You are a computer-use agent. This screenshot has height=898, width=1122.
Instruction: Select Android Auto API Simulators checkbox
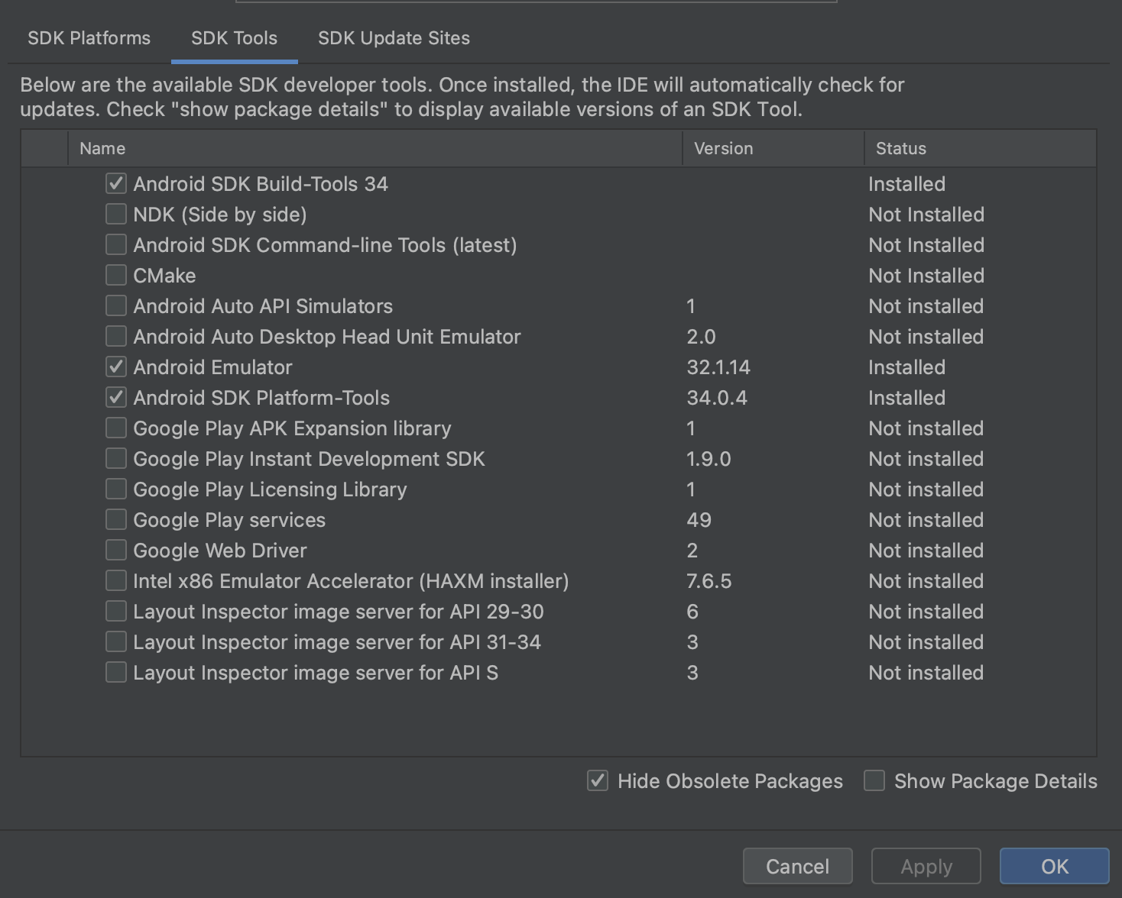(x=116, y=306)
